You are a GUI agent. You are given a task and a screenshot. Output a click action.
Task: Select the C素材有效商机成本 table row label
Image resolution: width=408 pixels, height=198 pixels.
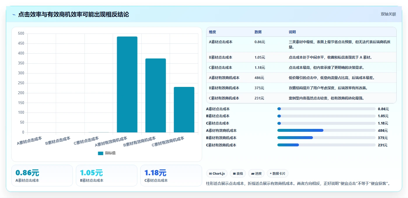224,98
